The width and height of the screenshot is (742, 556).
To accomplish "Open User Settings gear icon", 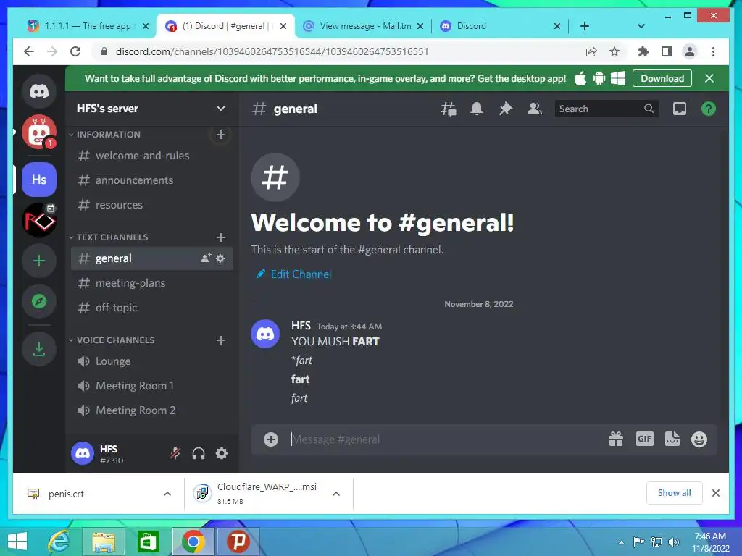I will pos(222,453).
